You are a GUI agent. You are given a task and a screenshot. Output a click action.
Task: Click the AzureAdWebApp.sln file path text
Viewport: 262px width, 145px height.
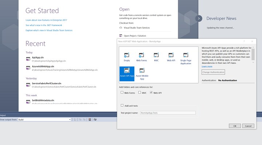(x=65, y=70)
